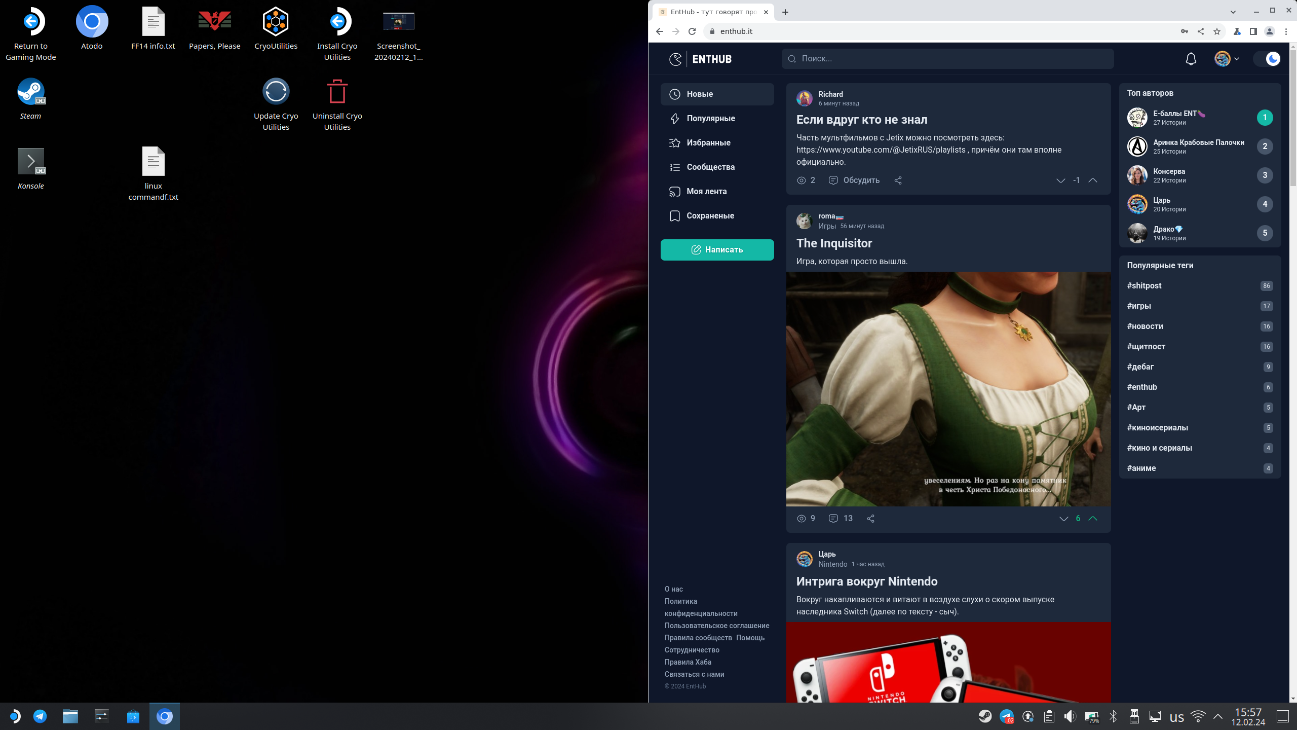The image size is (1297, 730).
Task: Select the Konsole desktop shortcut
Action: click(31, 169)
